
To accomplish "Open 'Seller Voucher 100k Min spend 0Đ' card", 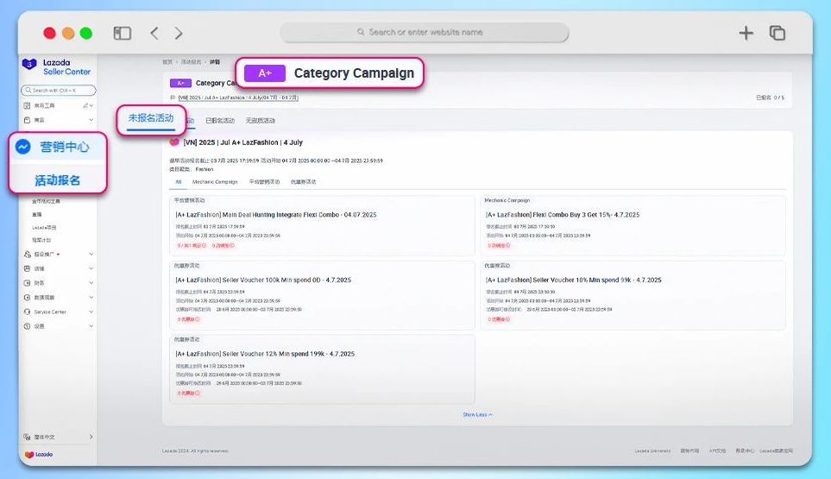I will (322, 295).
